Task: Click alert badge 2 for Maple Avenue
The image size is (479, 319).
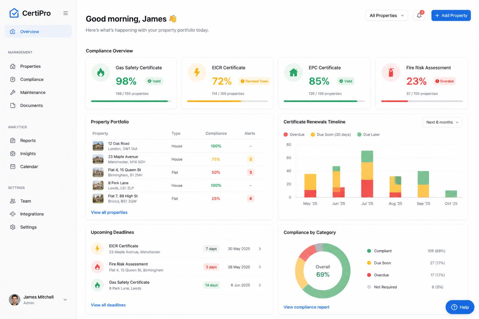Action: point(250,159)
